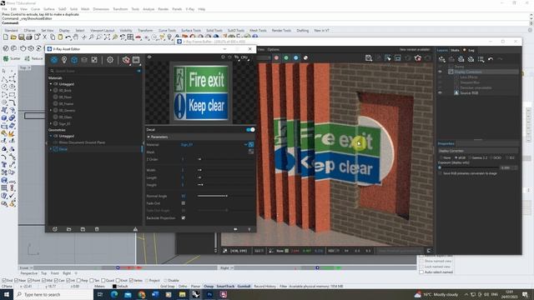Start render with teapot icon

[126, 60]
